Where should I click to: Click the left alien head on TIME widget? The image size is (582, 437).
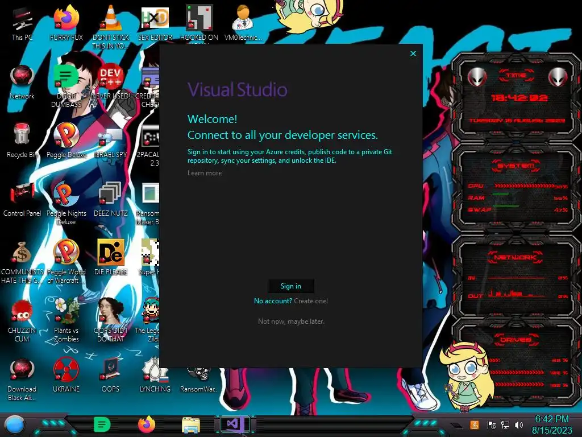point(477,77)
